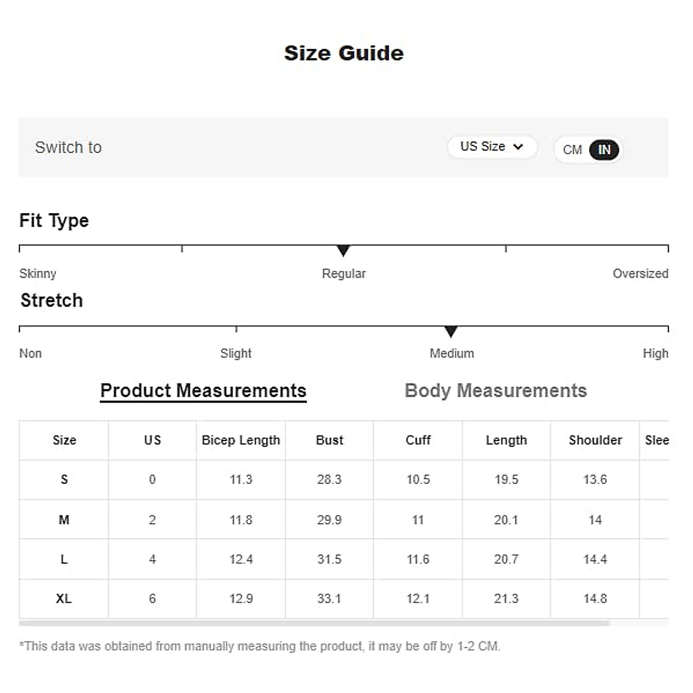Click the Stretch Medium marker triangle
693x693 pixels.
tap(451, 331)
